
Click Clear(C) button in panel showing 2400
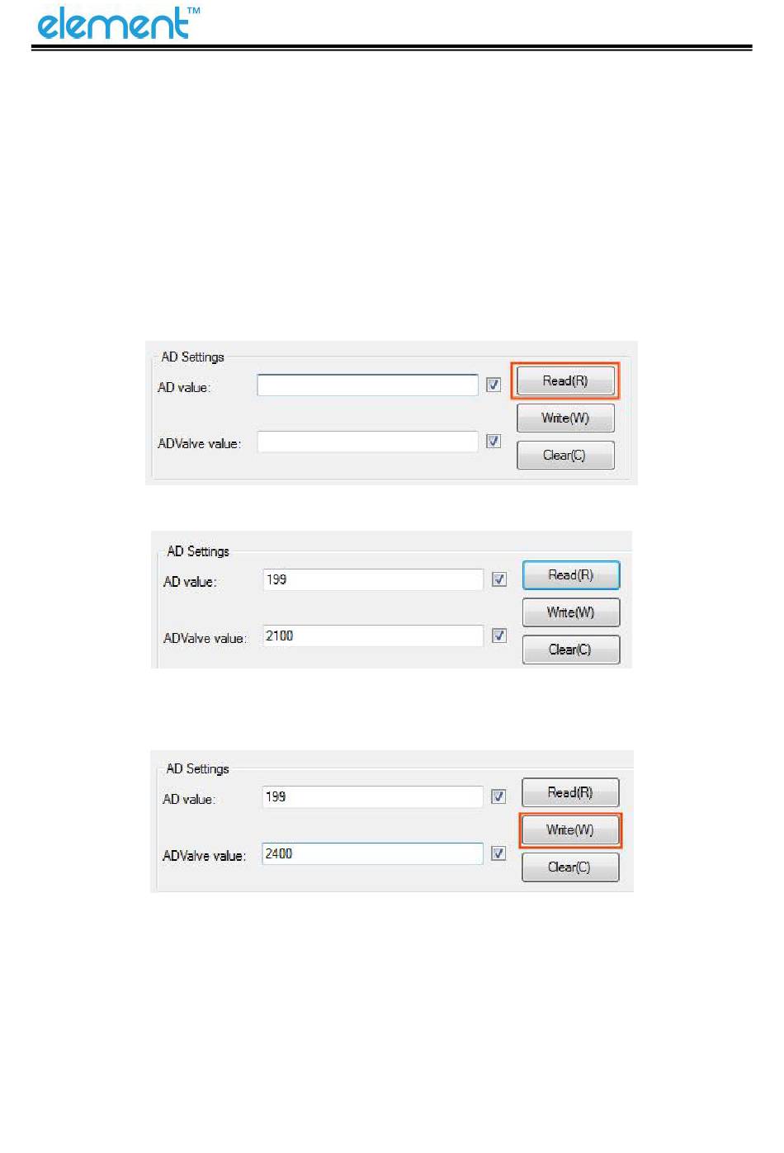click(x=570, y=867)
